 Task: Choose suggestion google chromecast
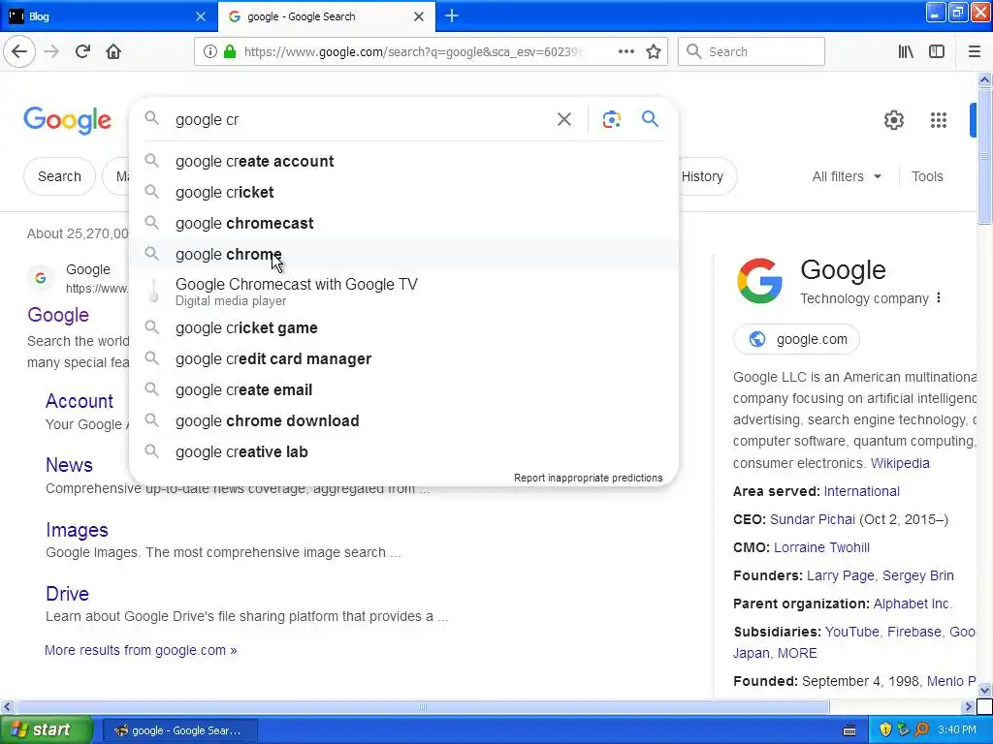coord(403,224)
